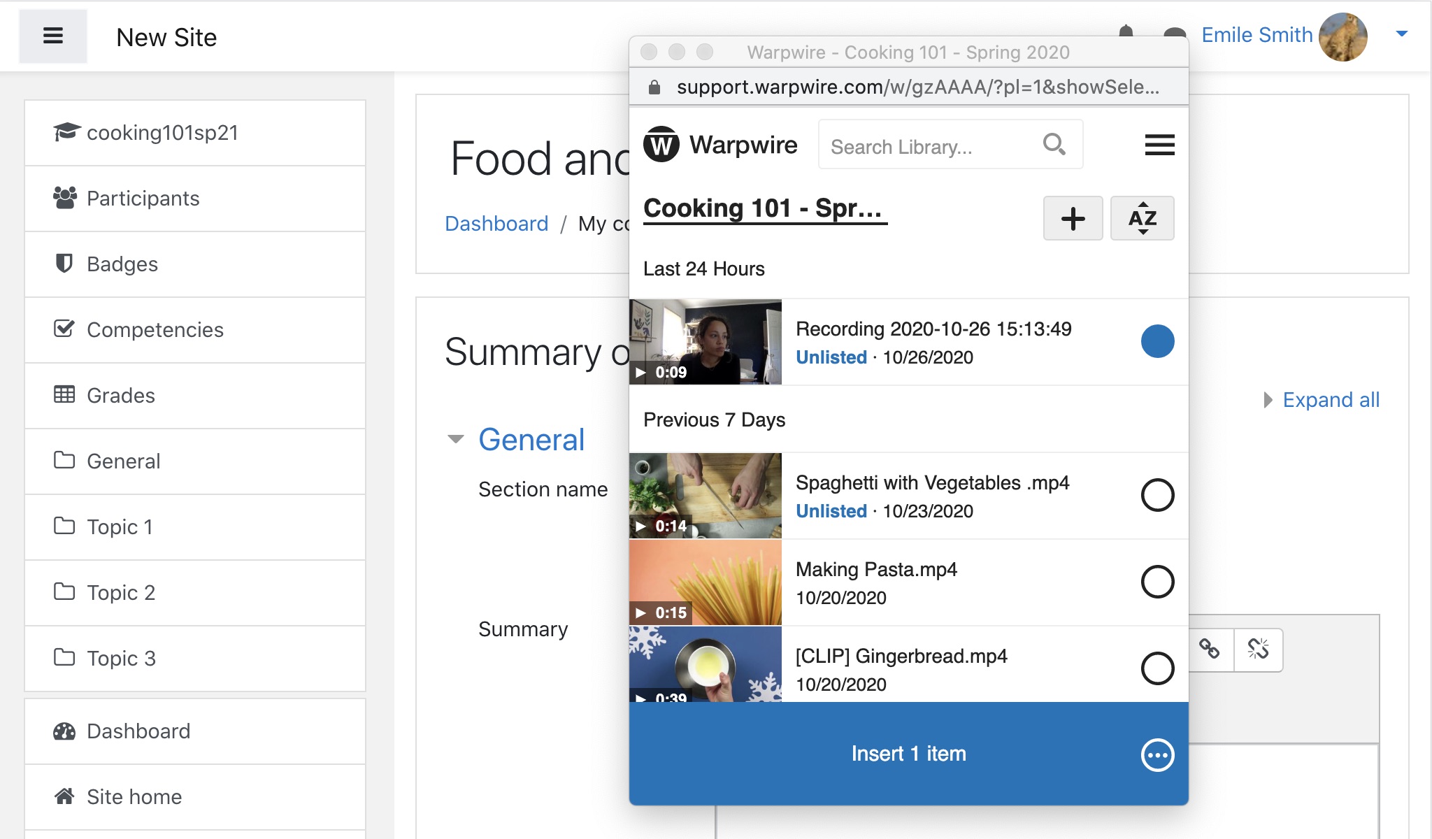Expand all course sections
This screenshot has width=1432, height=839.
1322,400
